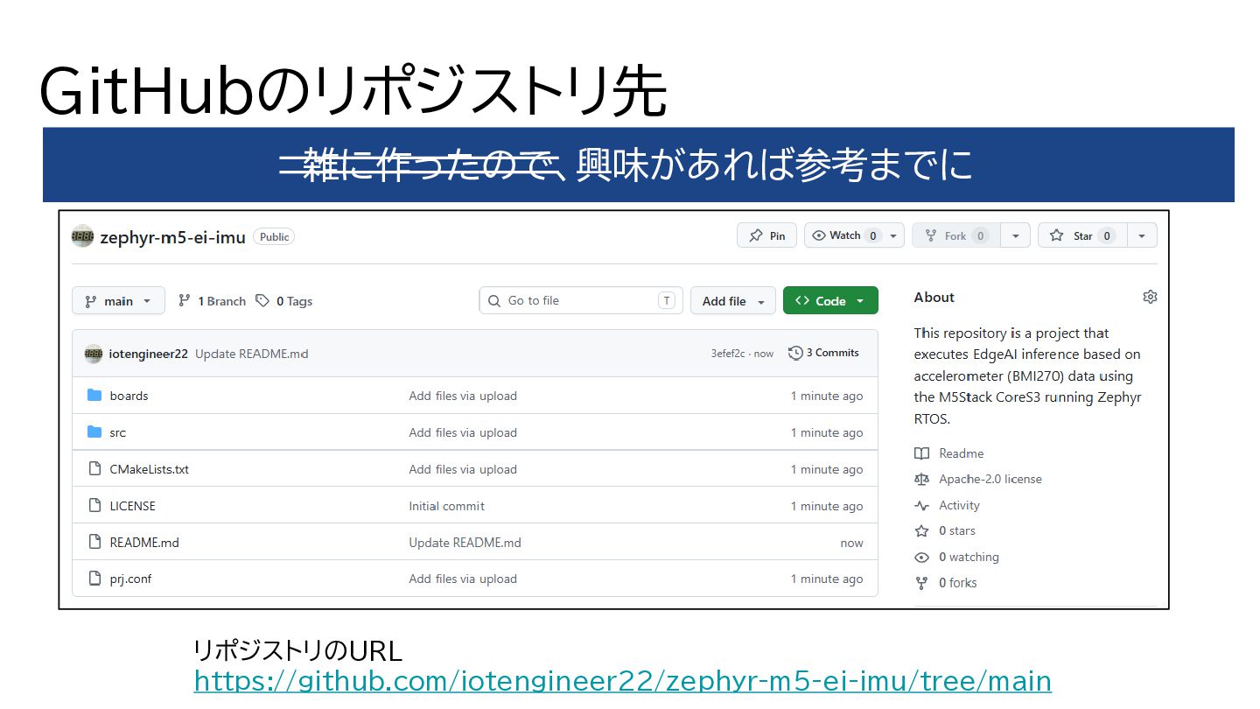Open the main branch selector
1260x709 pixels.
click(118, 301)
